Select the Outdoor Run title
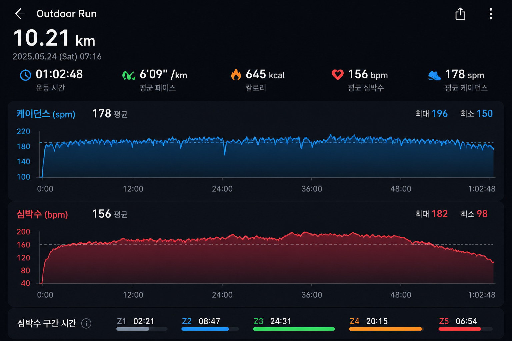 (x=66, y=14)
